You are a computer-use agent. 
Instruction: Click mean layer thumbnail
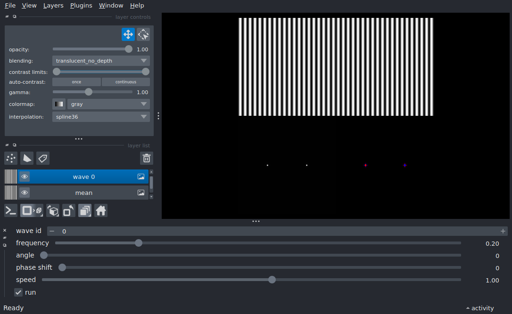coord(10,193)
